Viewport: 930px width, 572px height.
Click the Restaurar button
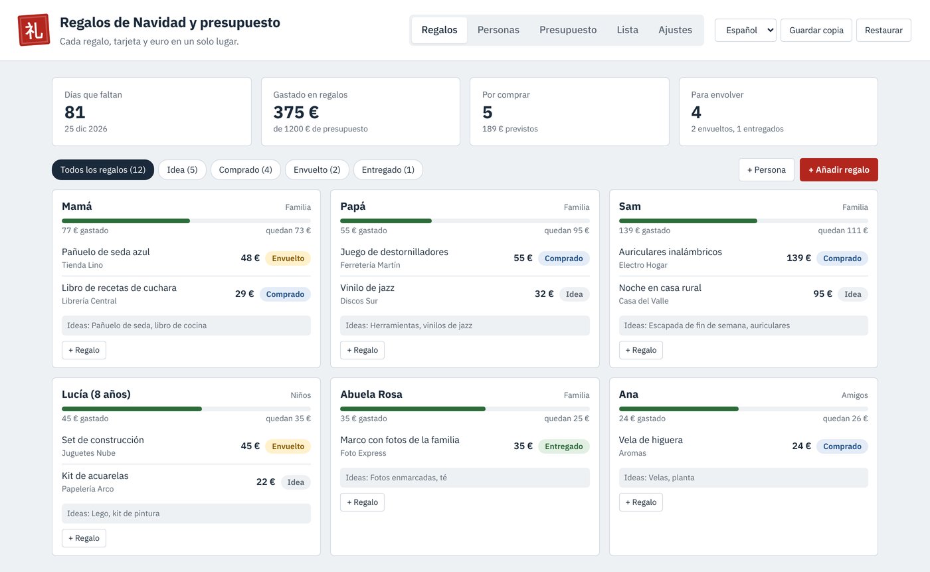[883, 30]
